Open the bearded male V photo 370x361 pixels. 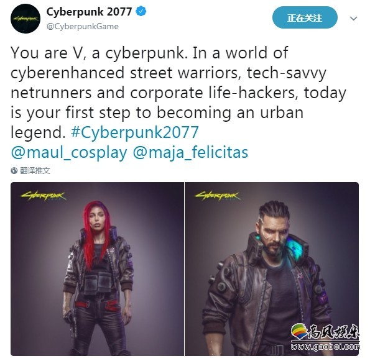tap(272, 269)
